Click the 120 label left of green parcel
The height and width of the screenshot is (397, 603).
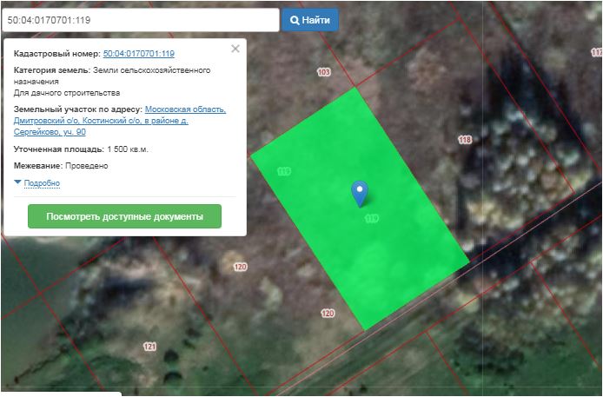tap(241, 267)
